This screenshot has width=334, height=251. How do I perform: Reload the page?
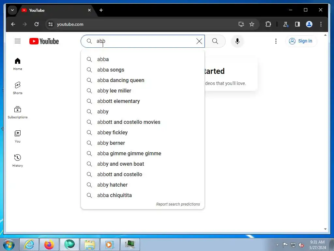37,24
